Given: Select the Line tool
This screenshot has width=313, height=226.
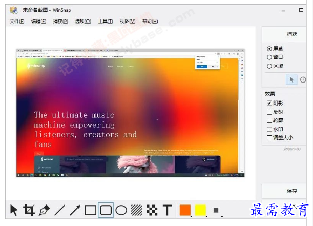Looking at the screenshot, I should click(60, 210).
